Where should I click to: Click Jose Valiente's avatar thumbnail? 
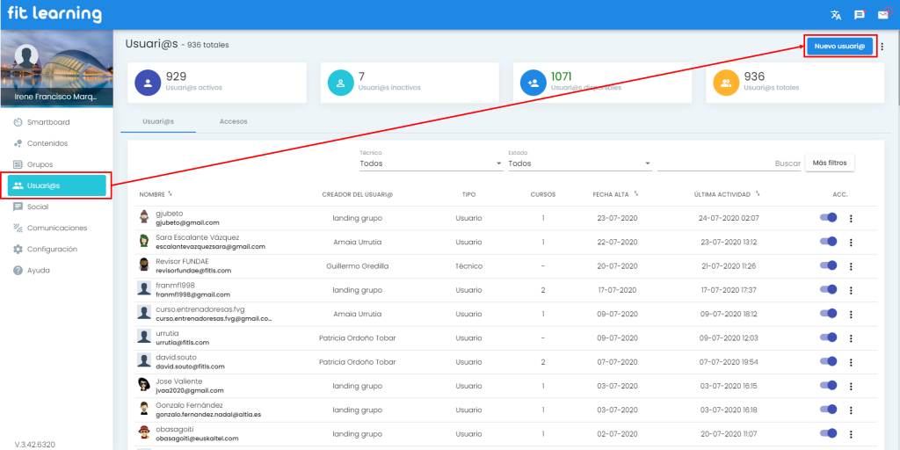pos(144,385)
